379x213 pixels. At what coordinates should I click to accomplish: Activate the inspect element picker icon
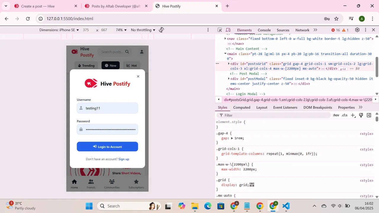point(220,30)
